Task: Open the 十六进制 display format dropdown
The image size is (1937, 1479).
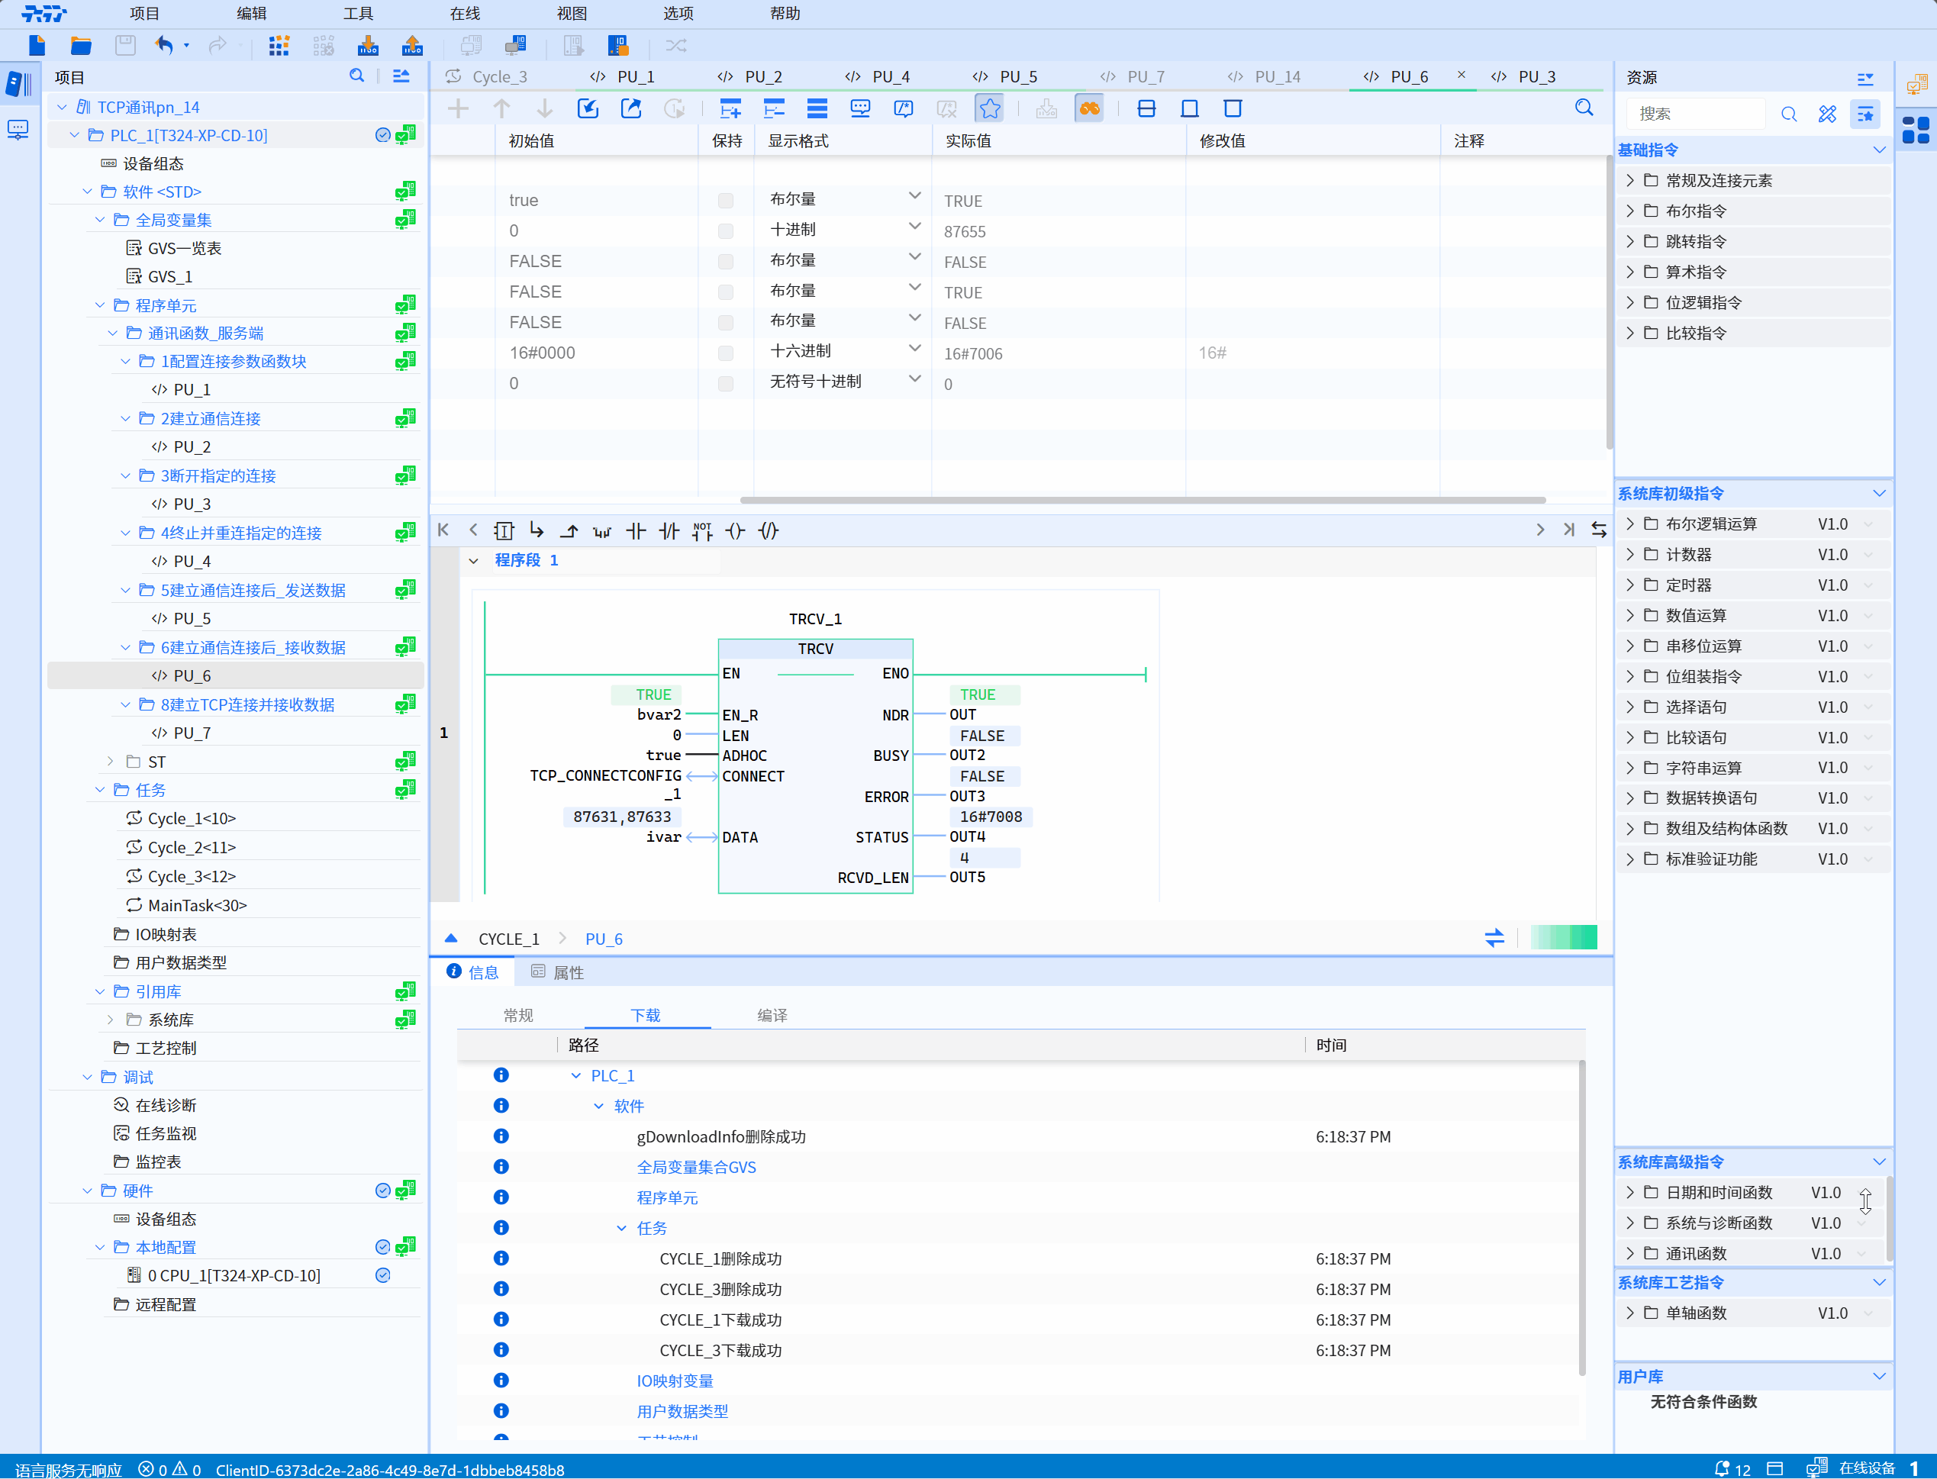Action: [914, 350]
